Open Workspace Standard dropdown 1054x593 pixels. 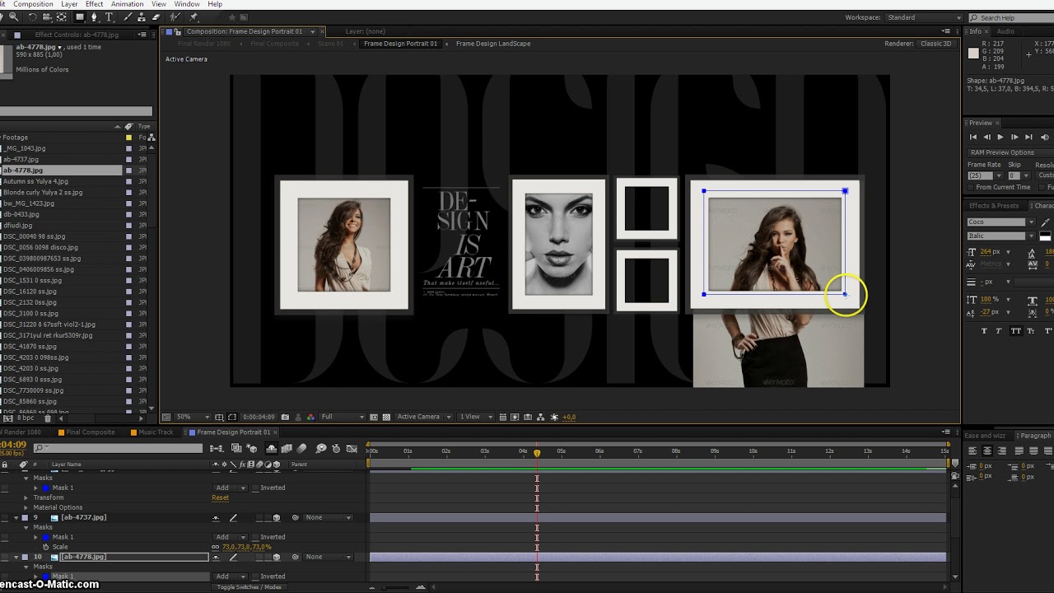click(x=924, y=17)
